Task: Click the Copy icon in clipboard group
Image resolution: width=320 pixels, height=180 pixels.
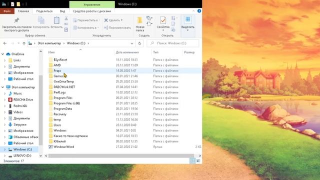Action: [x=41, y=20]
